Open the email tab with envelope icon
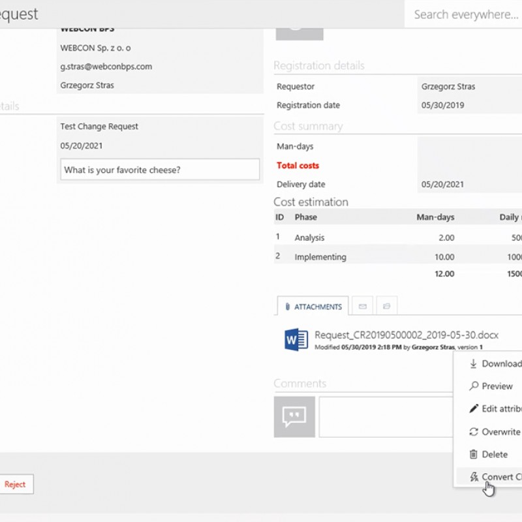 pos(362,305)
